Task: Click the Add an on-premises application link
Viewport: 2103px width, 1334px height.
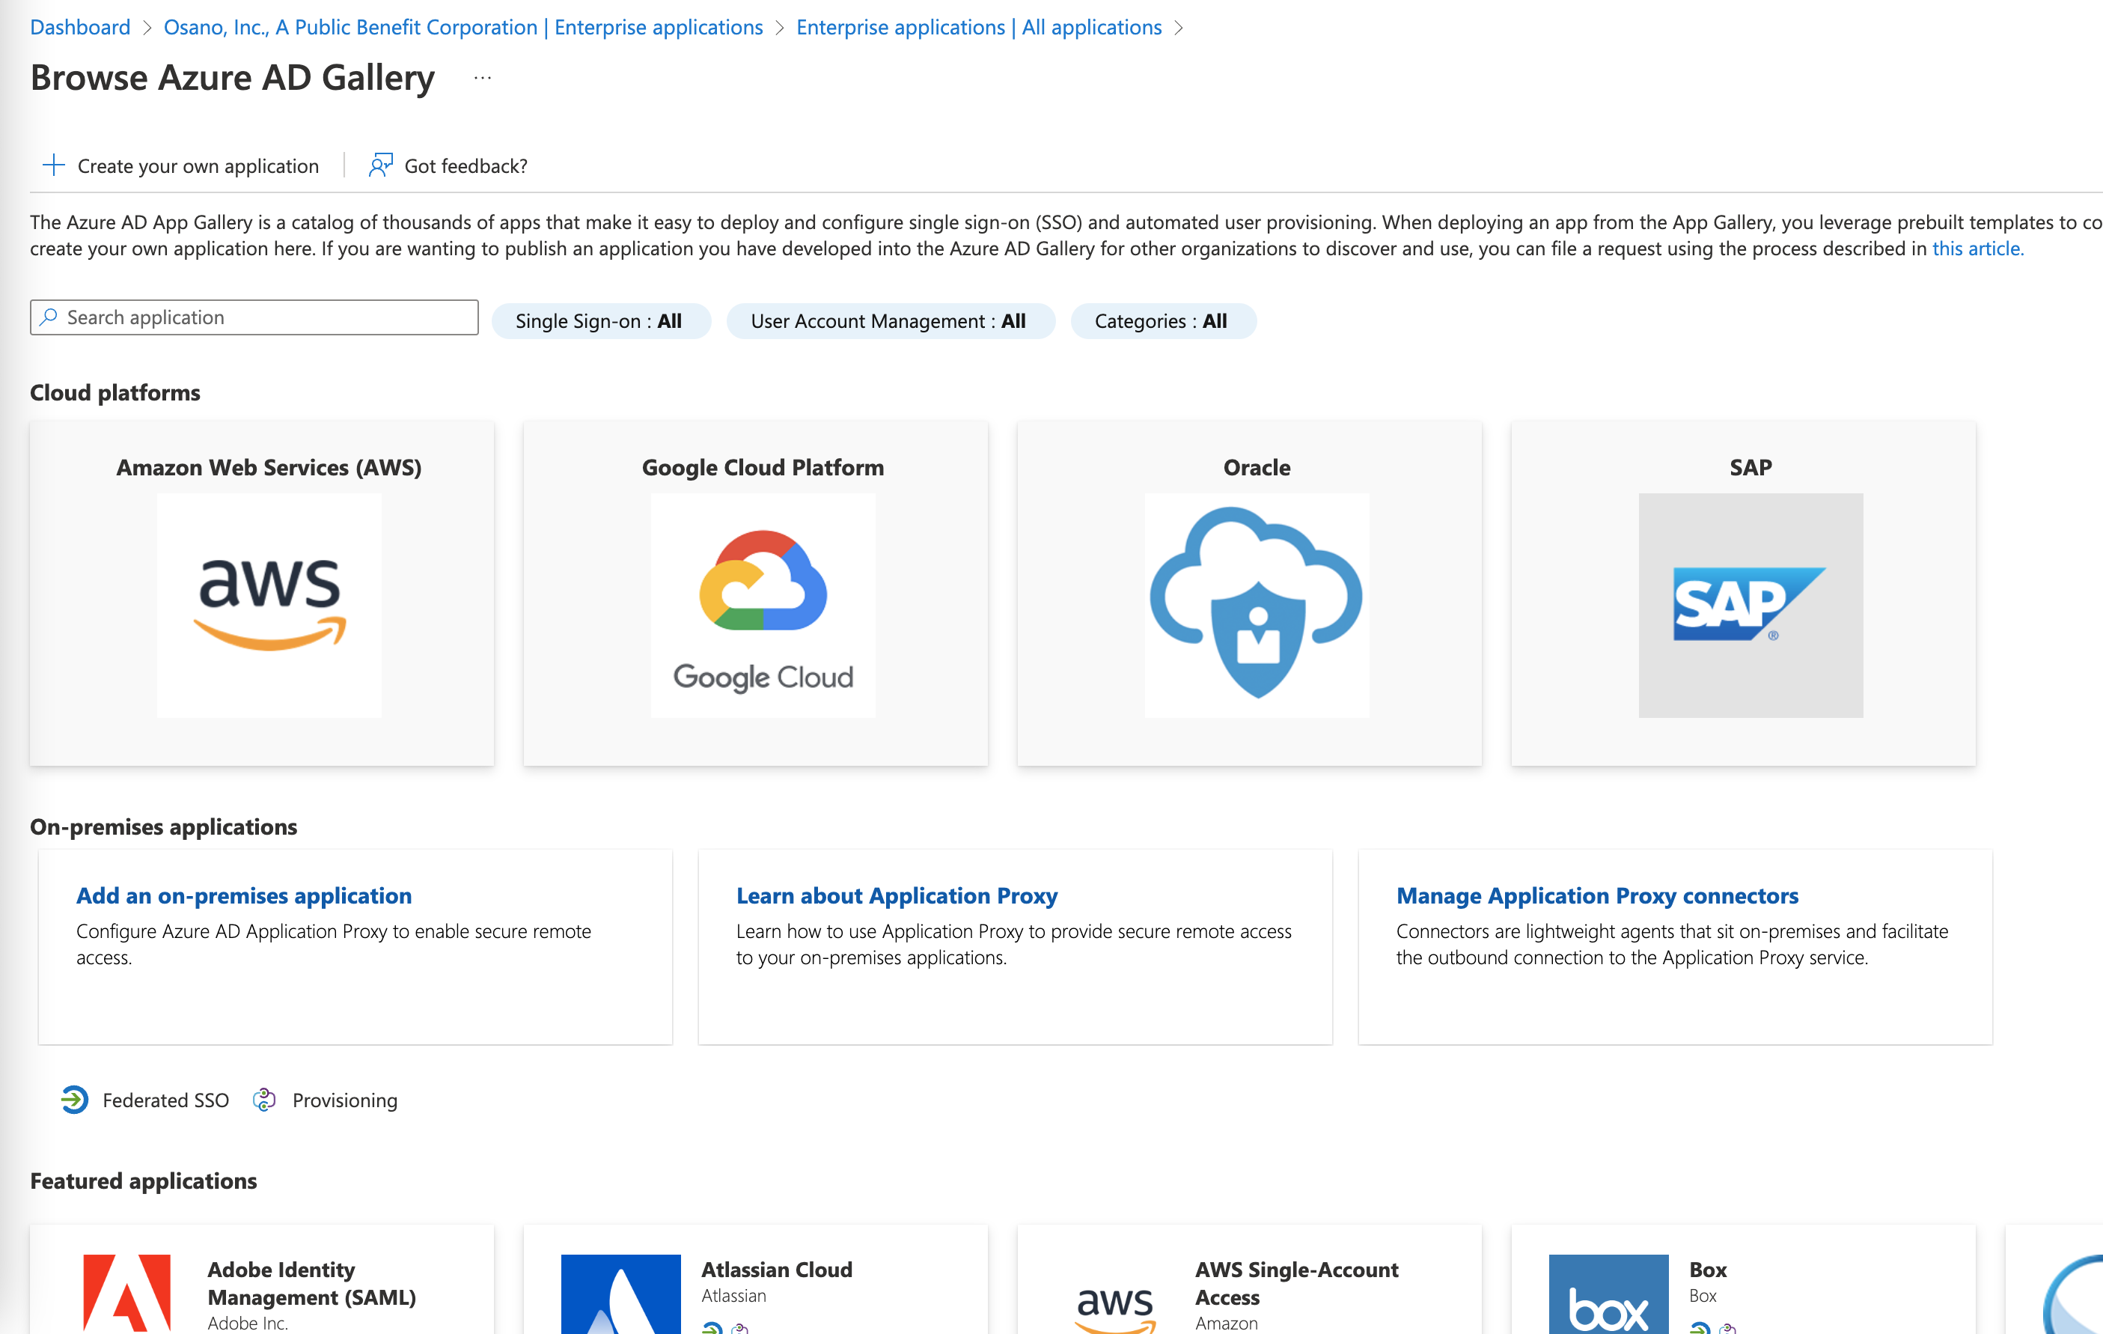Action: pyautogui.click(x=244, y=895)
